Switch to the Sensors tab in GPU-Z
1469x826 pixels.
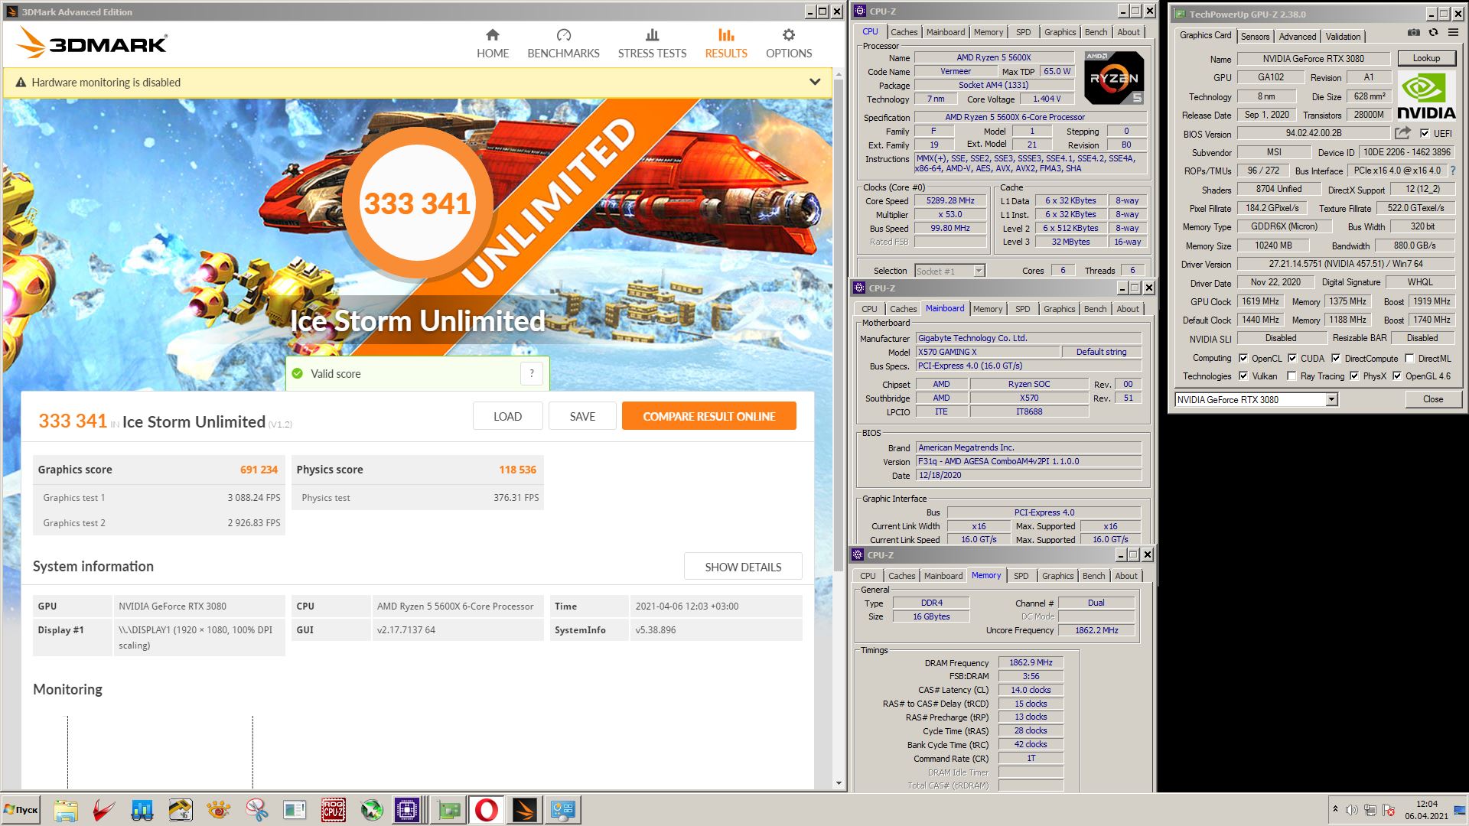tap(1255, 36)
